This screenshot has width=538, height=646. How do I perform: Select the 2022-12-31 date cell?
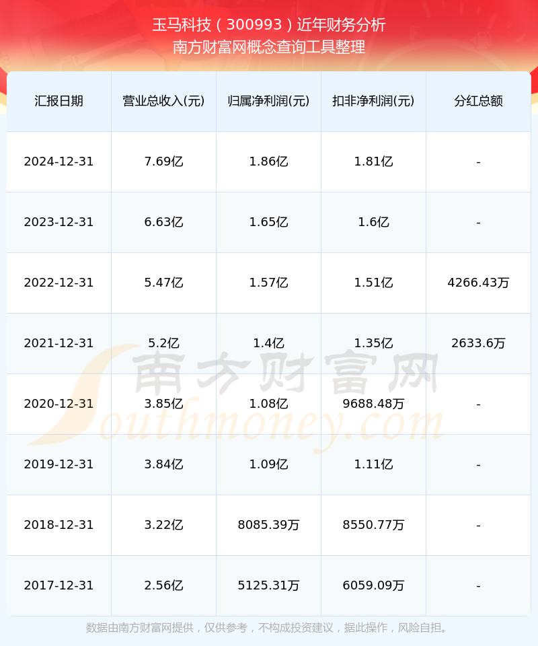pyautogui.click(x=59, y=283)
